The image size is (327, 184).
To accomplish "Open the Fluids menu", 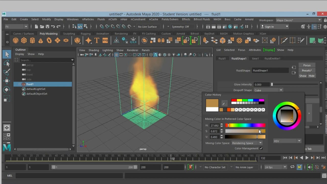I will pyautogui.click(x=101, y=19).
